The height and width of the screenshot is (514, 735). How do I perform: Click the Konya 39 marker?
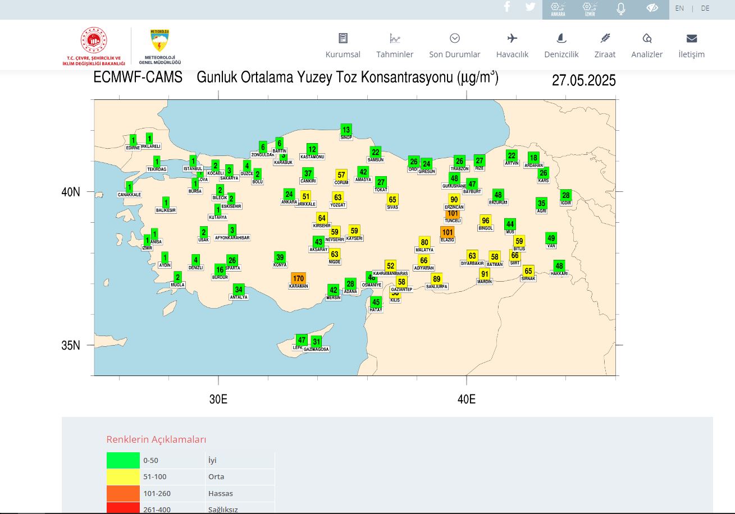coord(280,257)
